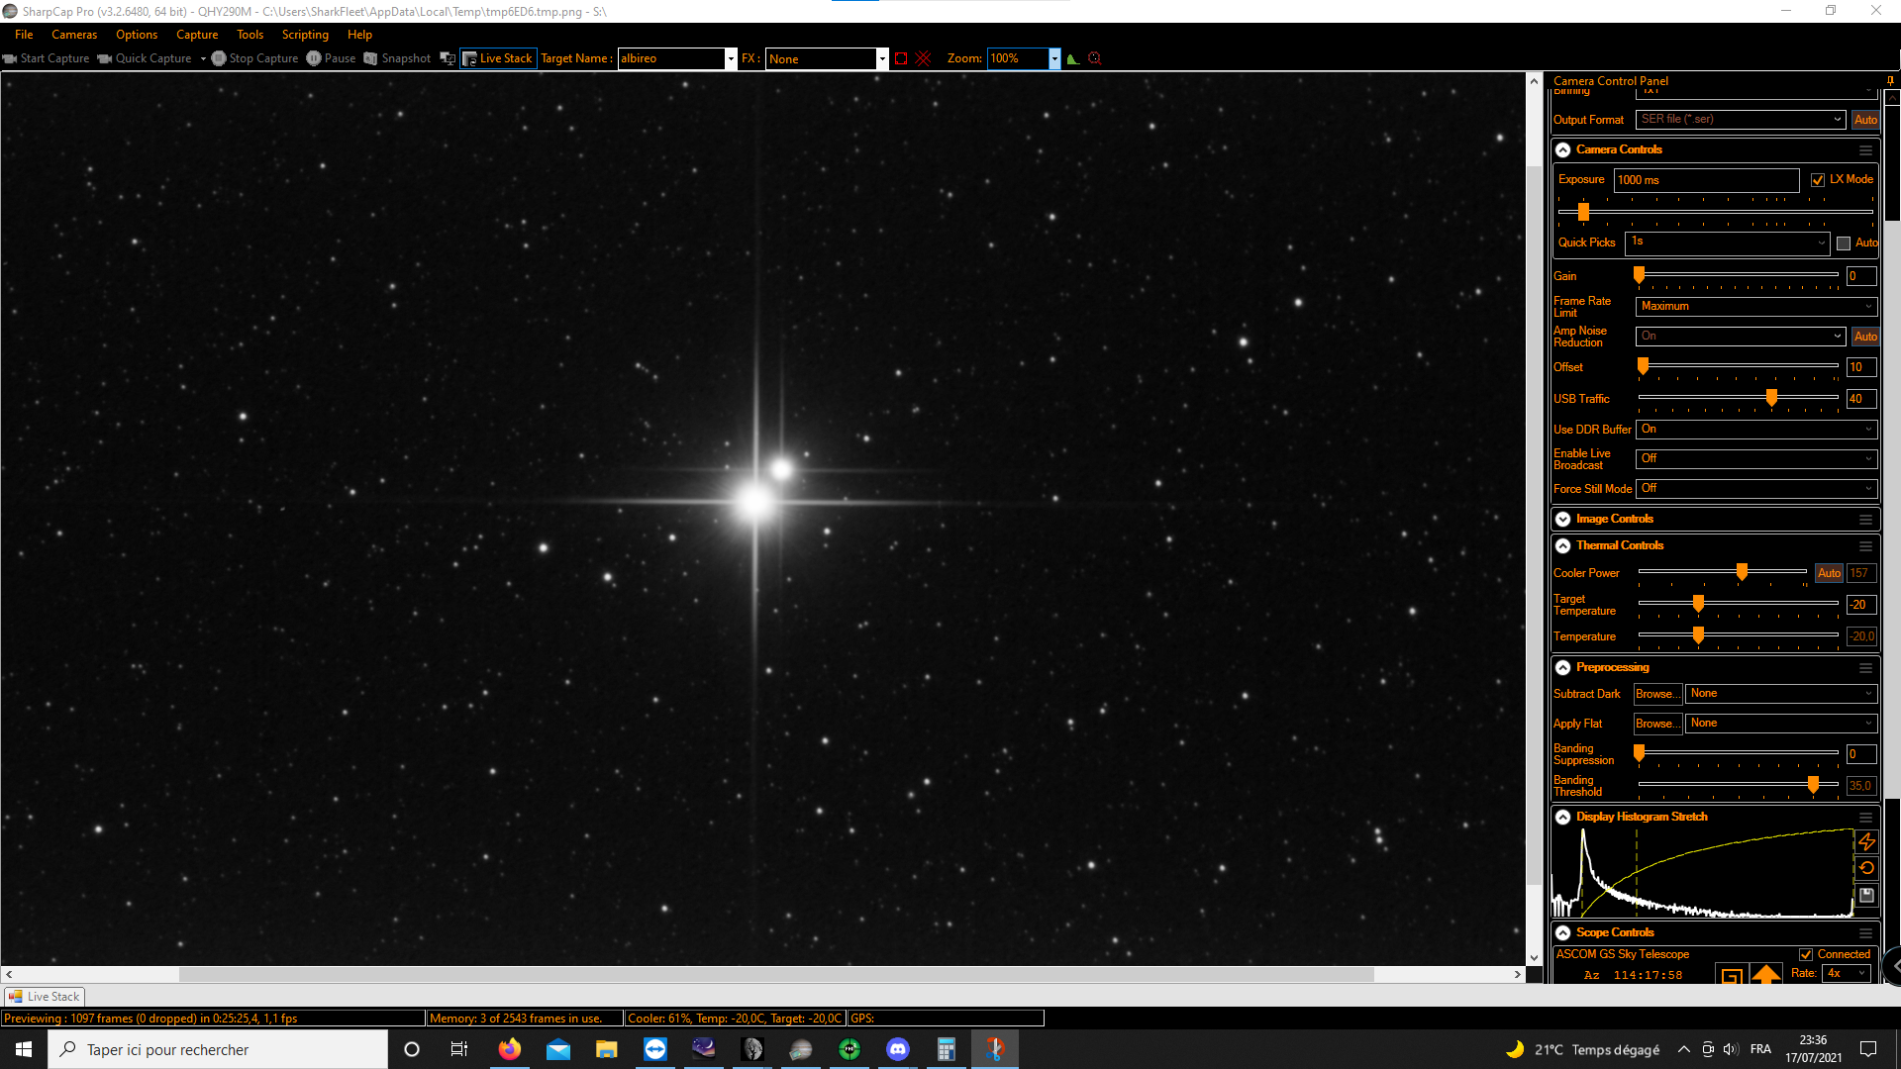Toggle the Live Stack toolbar button

coord(498,58)
